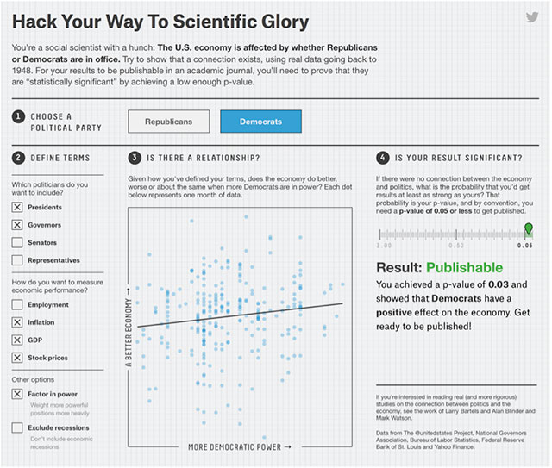This screenshot has height=468, width=552.
Task: Click the green p-value marker pin
Action: [529, 228]
